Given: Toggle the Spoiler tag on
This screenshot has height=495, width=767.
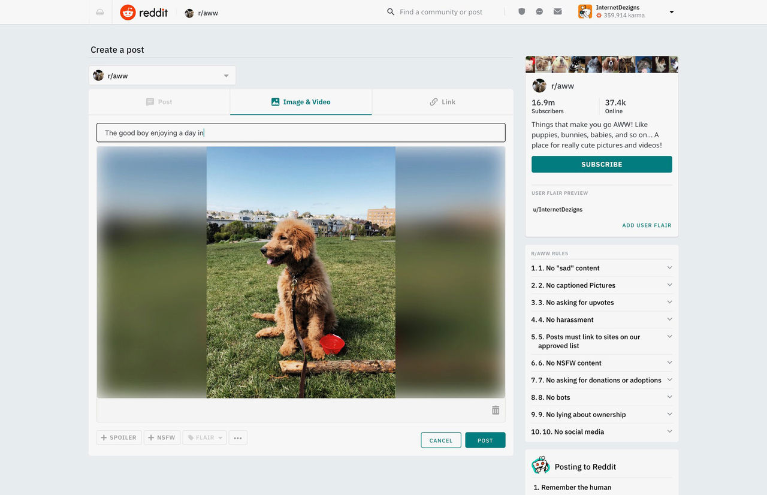Looking at the screenshot, I should (119, 438).
